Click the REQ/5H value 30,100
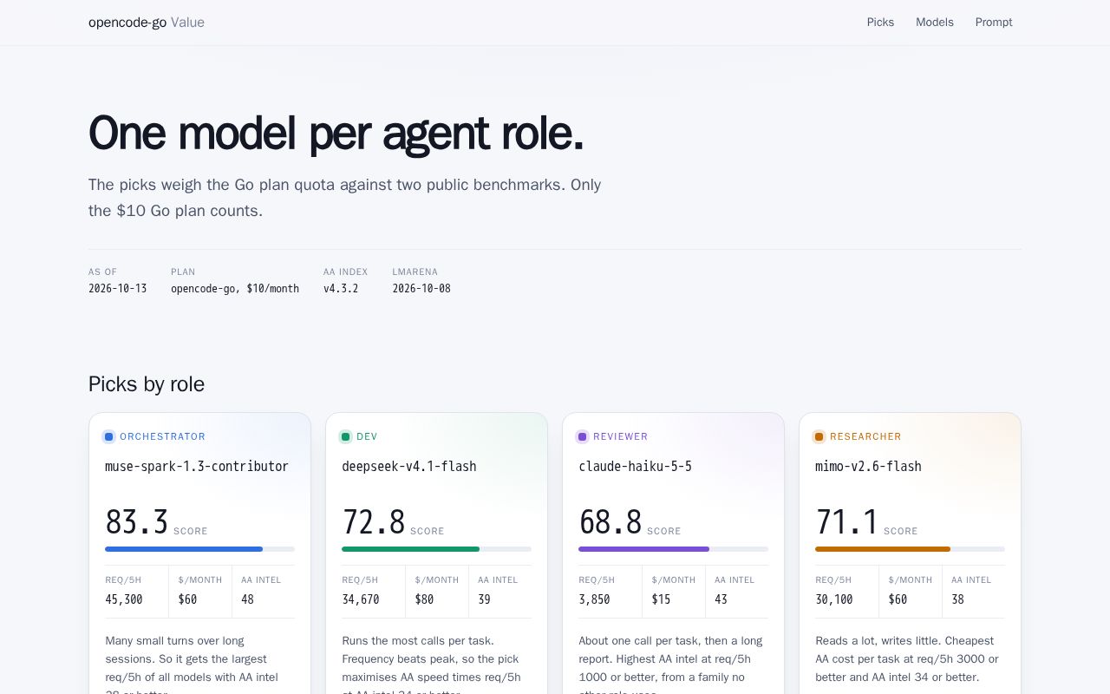The image size is (1110, 694). tap(834, 599)
